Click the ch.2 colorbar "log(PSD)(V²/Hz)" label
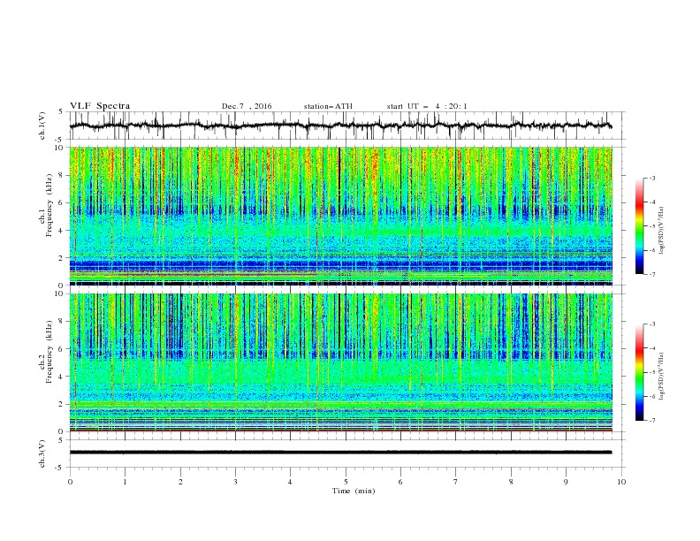 662,376
